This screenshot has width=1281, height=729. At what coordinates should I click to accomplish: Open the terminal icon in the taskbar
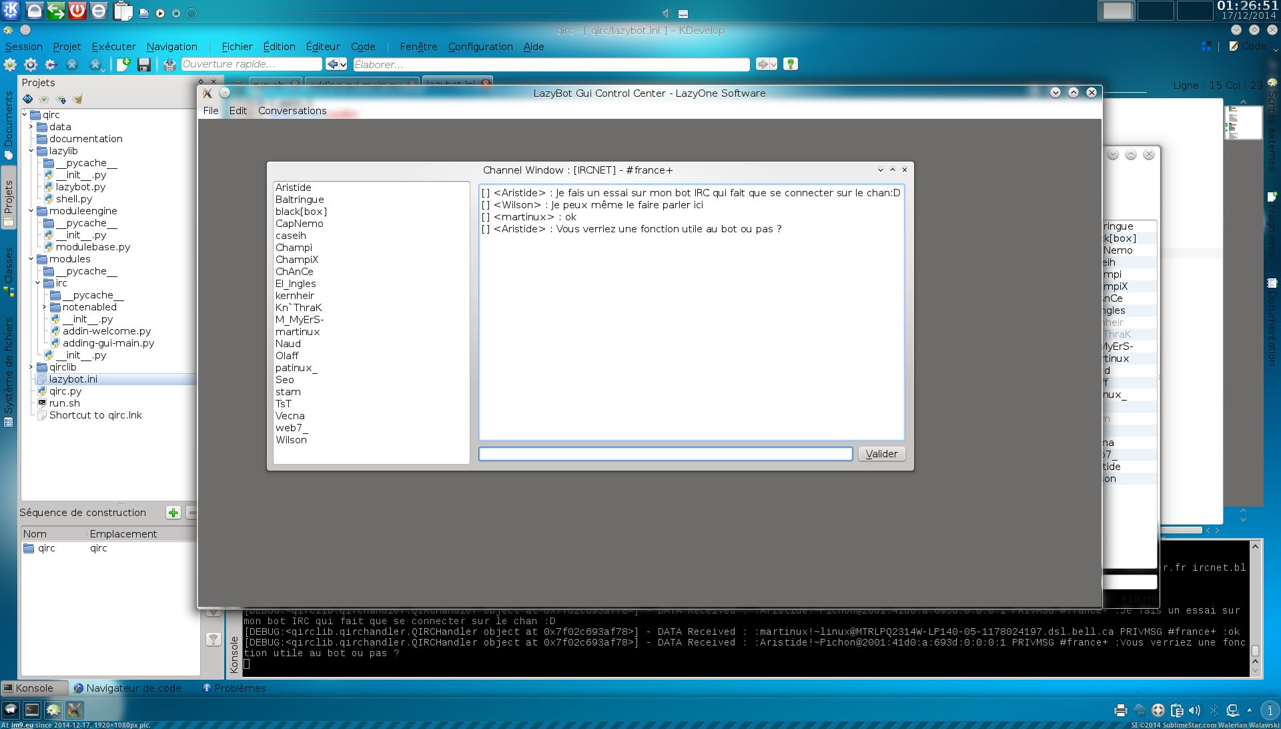[32, 710]
